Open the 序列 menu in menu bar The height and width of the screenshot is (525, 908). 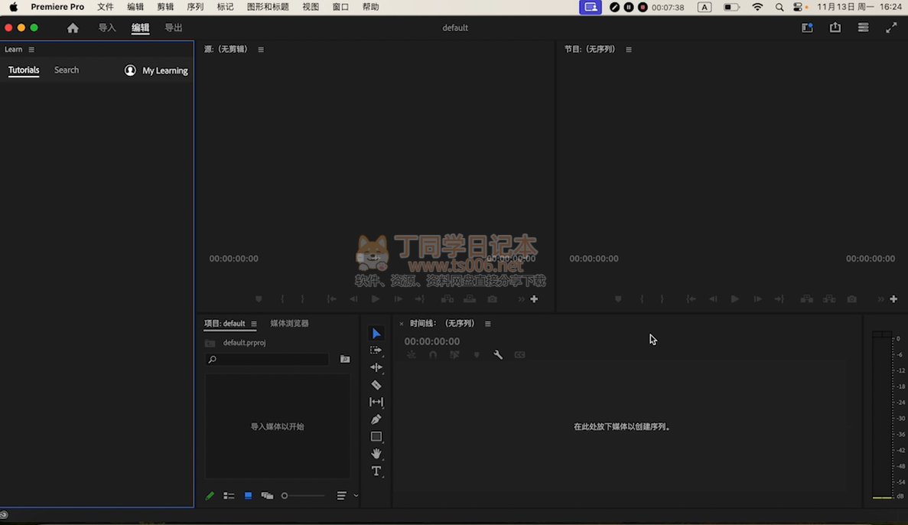coord(195,7)
